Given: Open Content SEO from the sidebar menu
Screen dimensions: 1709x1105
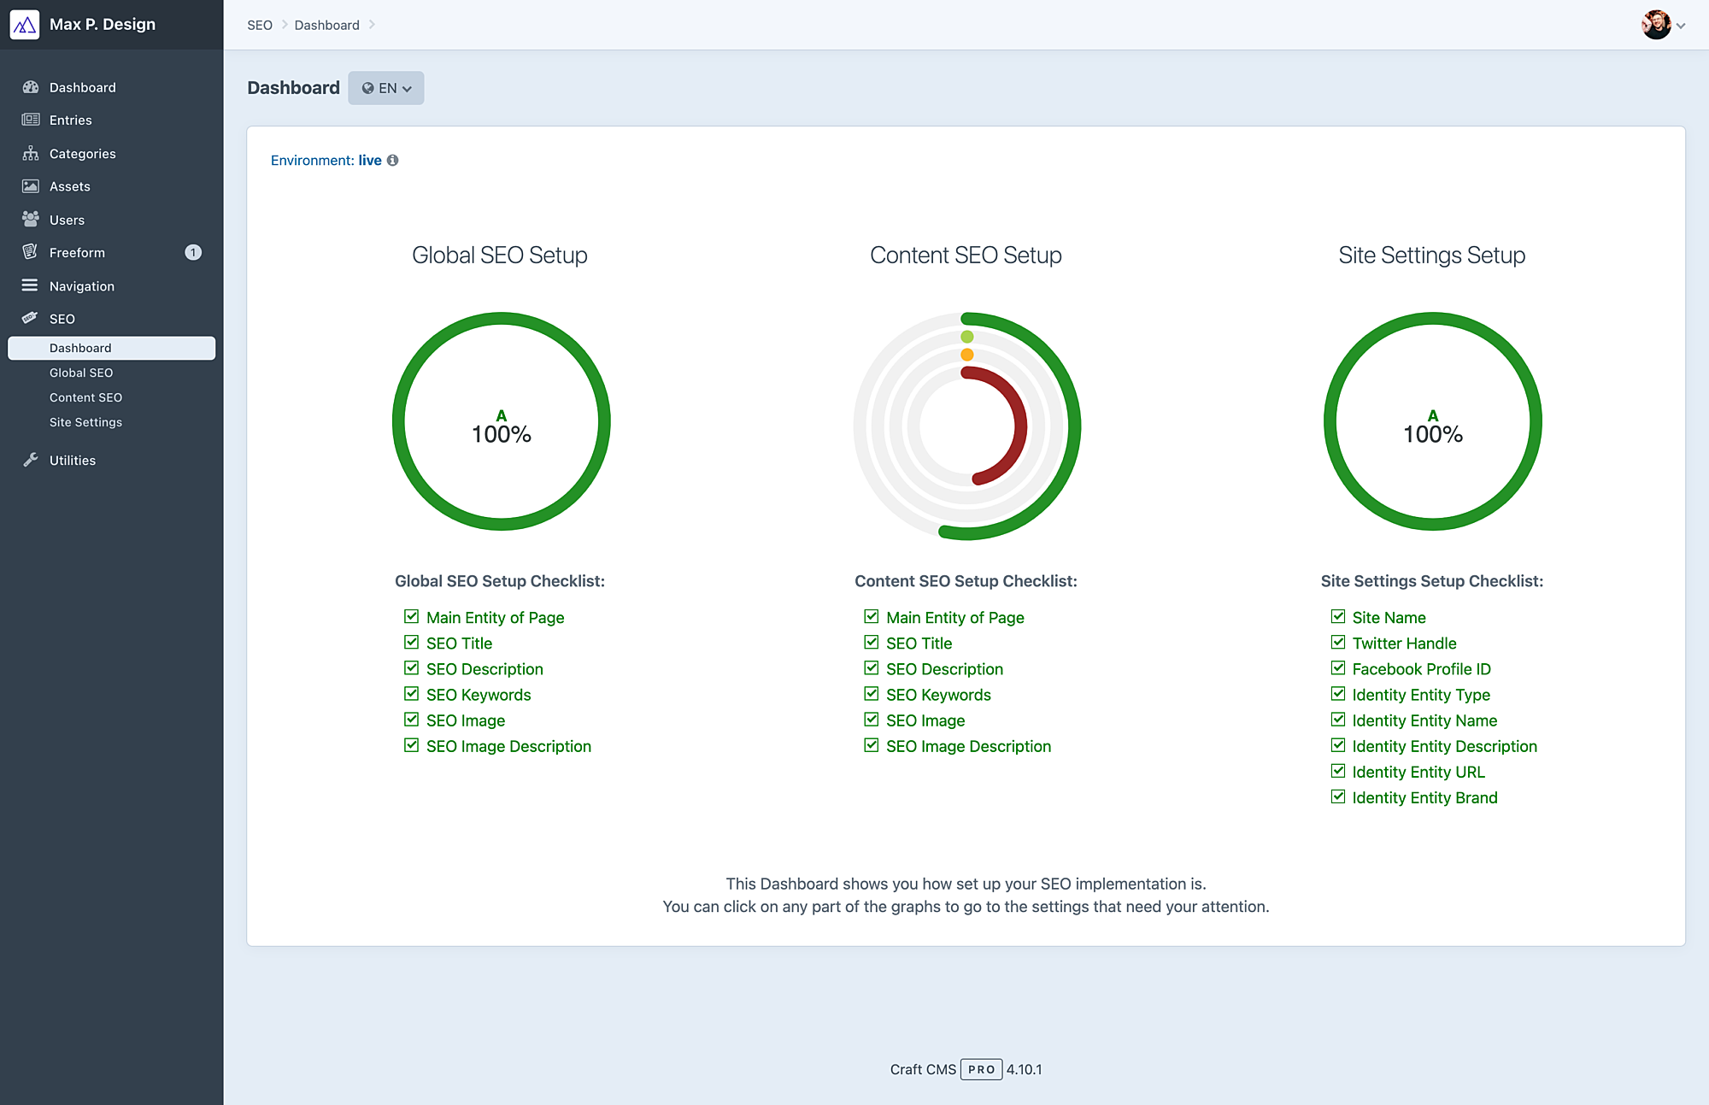Looking at the screenshot, I should point(85,397).
